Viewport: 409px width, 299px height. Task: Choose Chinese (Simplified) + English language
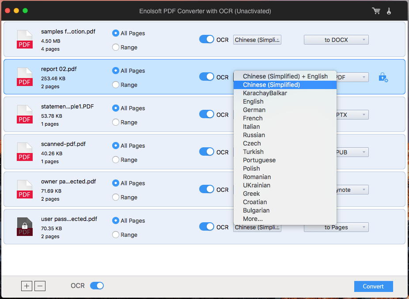tap(285, 76)
